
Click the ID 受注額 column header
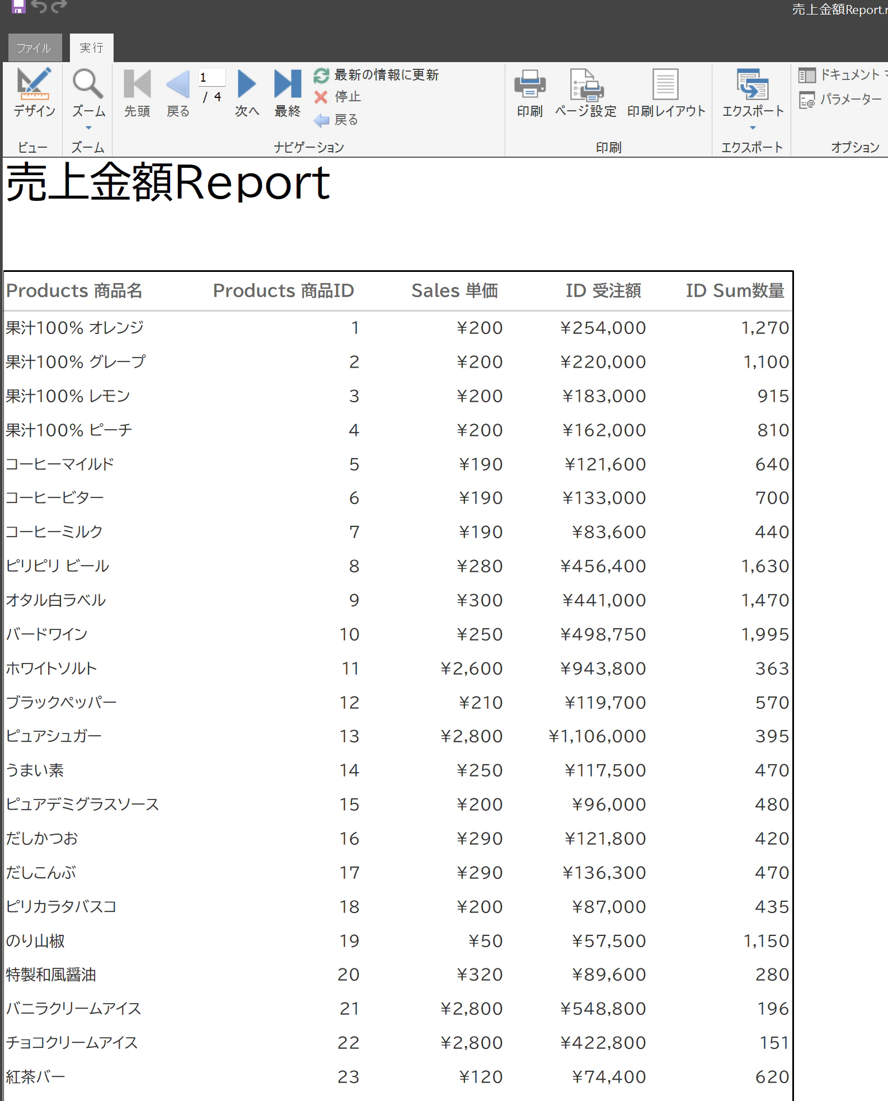[x=603, y=291]
